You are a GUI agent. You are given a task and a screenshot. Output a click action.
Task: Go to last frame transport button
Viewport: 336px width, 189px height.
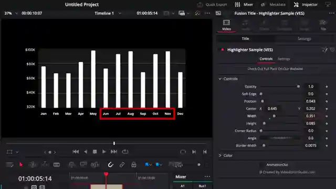[114, 152]
